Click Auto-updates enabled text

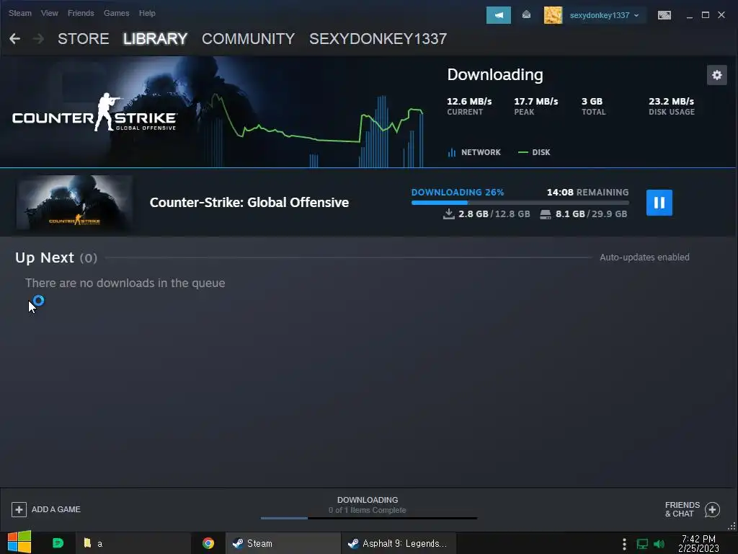tap(644, 258)
